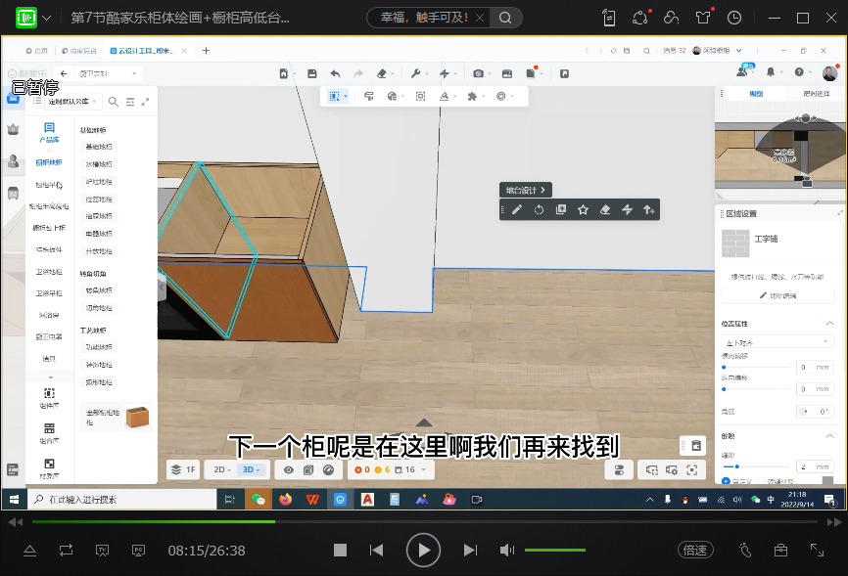This screenshot has height=576, width=848.
Task: Click the search magnifier in the library panel
Action: pos(114,101)
